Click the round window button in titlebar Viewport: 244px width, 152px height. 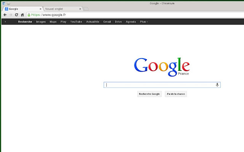[x=8, y=3]
